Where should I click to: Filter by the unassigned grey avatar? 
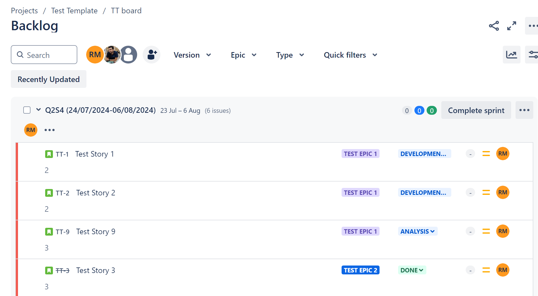(x=129, y=55)
